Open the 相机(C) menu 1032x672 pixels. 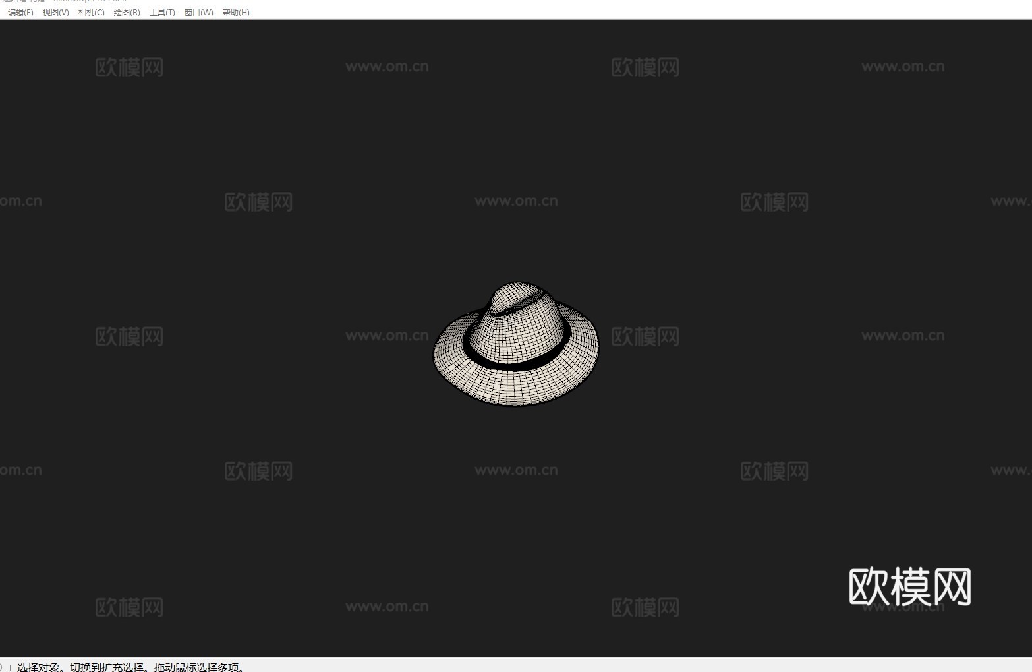tap(92, 13)
